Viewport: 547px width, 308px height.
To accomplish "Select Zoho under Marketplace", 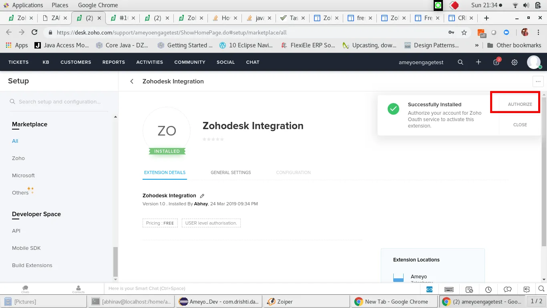I will [18, 158].
